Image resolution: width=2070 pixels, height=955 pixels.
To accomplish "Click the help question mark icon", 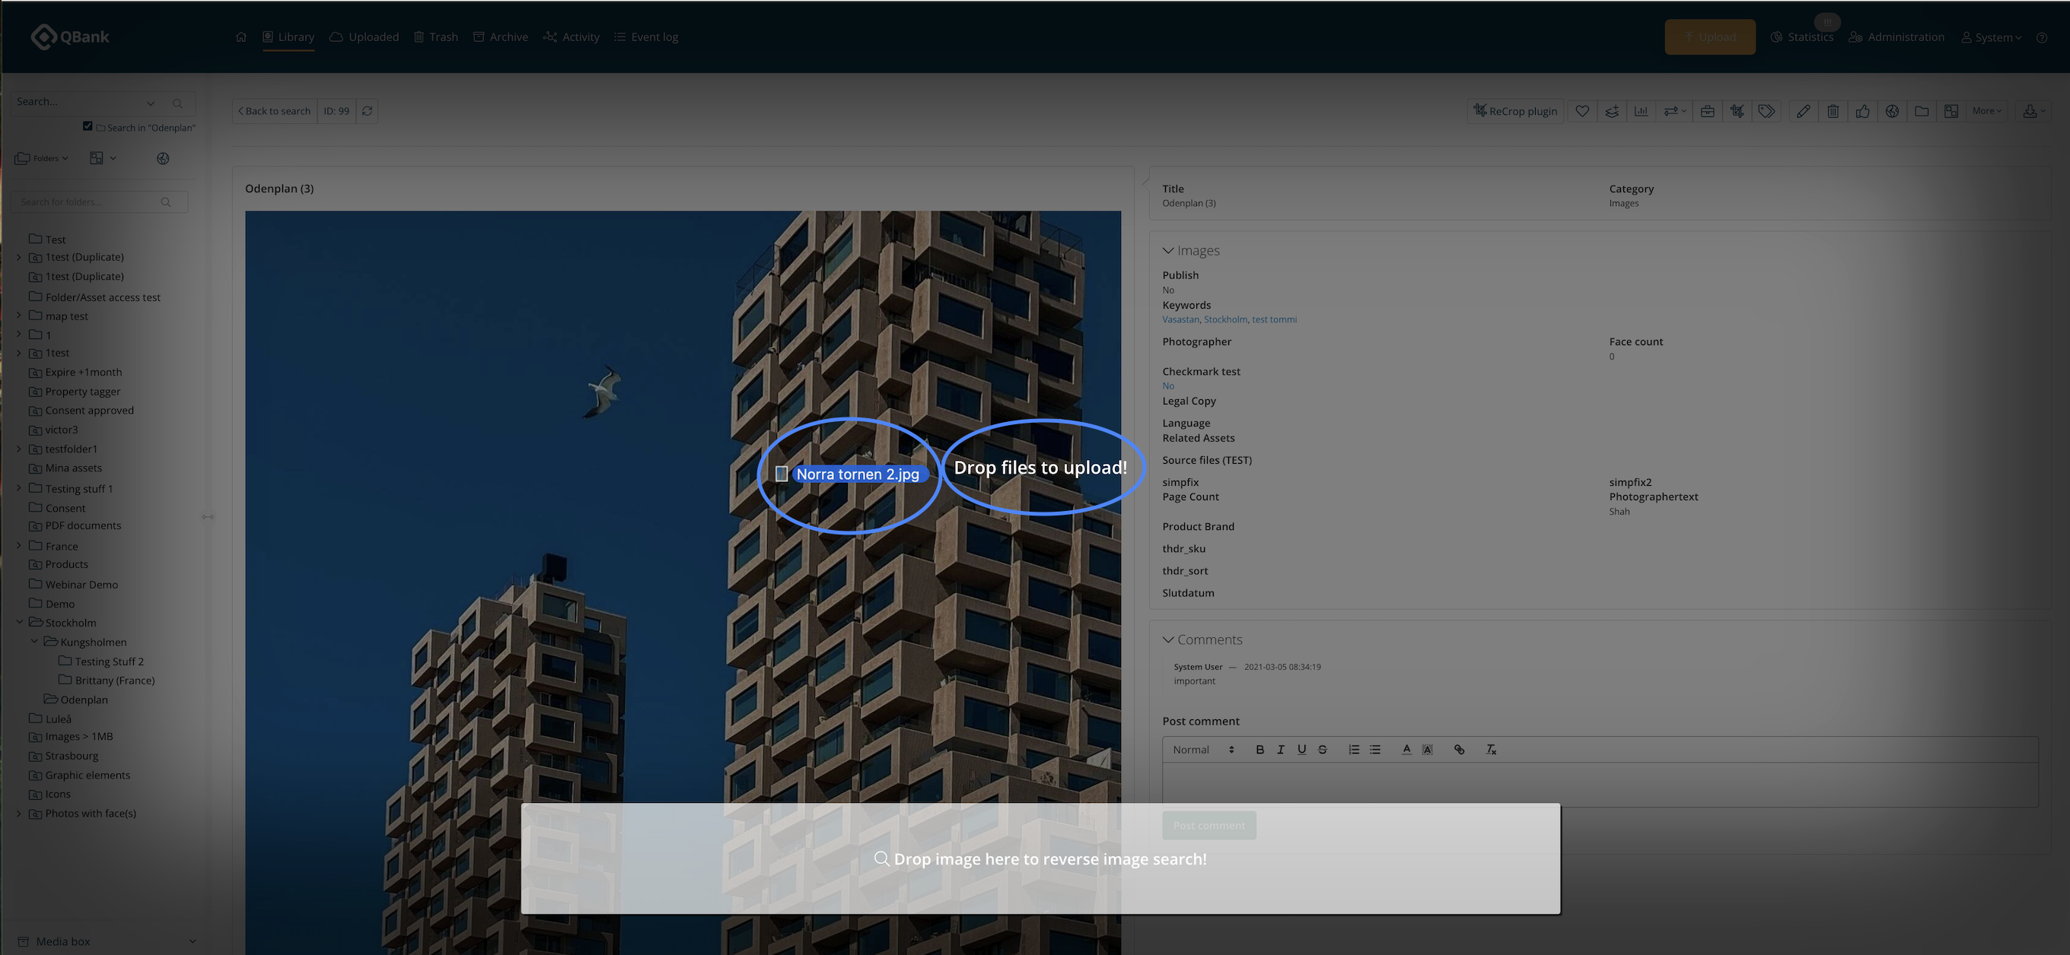I will pos(2042,38).
